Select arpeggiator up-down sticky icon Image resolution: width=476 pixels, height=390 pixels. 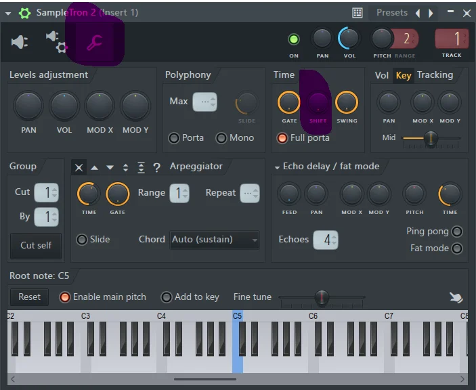click(141, 167)
